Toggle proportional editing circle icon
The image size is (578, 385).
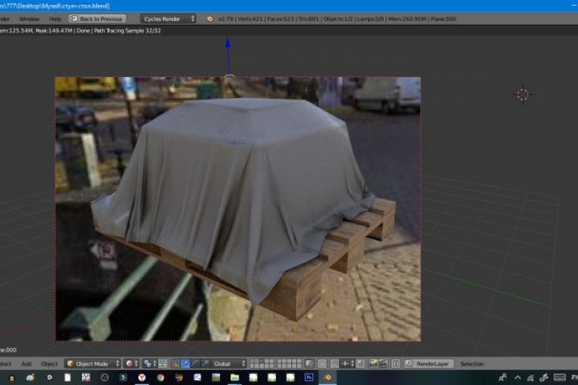point(322,363)
